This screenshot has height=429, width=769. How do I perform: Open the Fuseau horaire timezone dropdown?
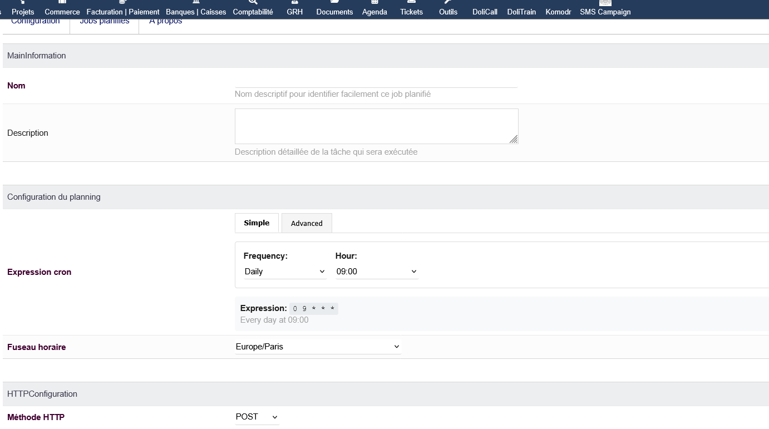(x=318, y=347)
